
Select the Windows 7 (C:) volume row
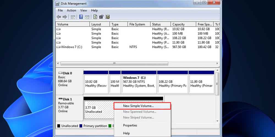[71, 47]
